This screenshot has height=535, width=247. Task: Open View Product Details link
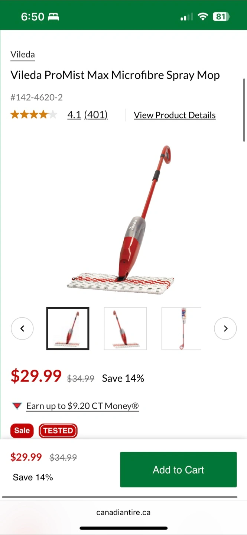(x=175, y=115)
